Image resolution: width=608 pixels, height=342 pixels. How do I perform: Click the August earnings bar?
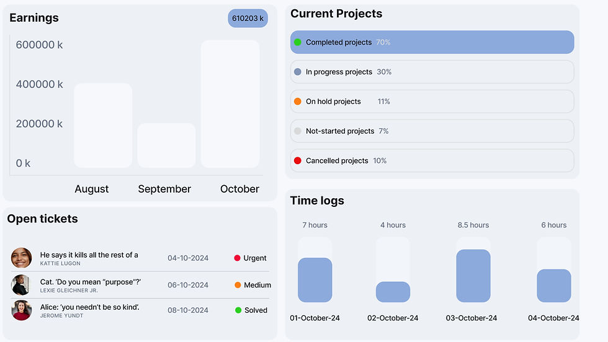coord(103,125)
